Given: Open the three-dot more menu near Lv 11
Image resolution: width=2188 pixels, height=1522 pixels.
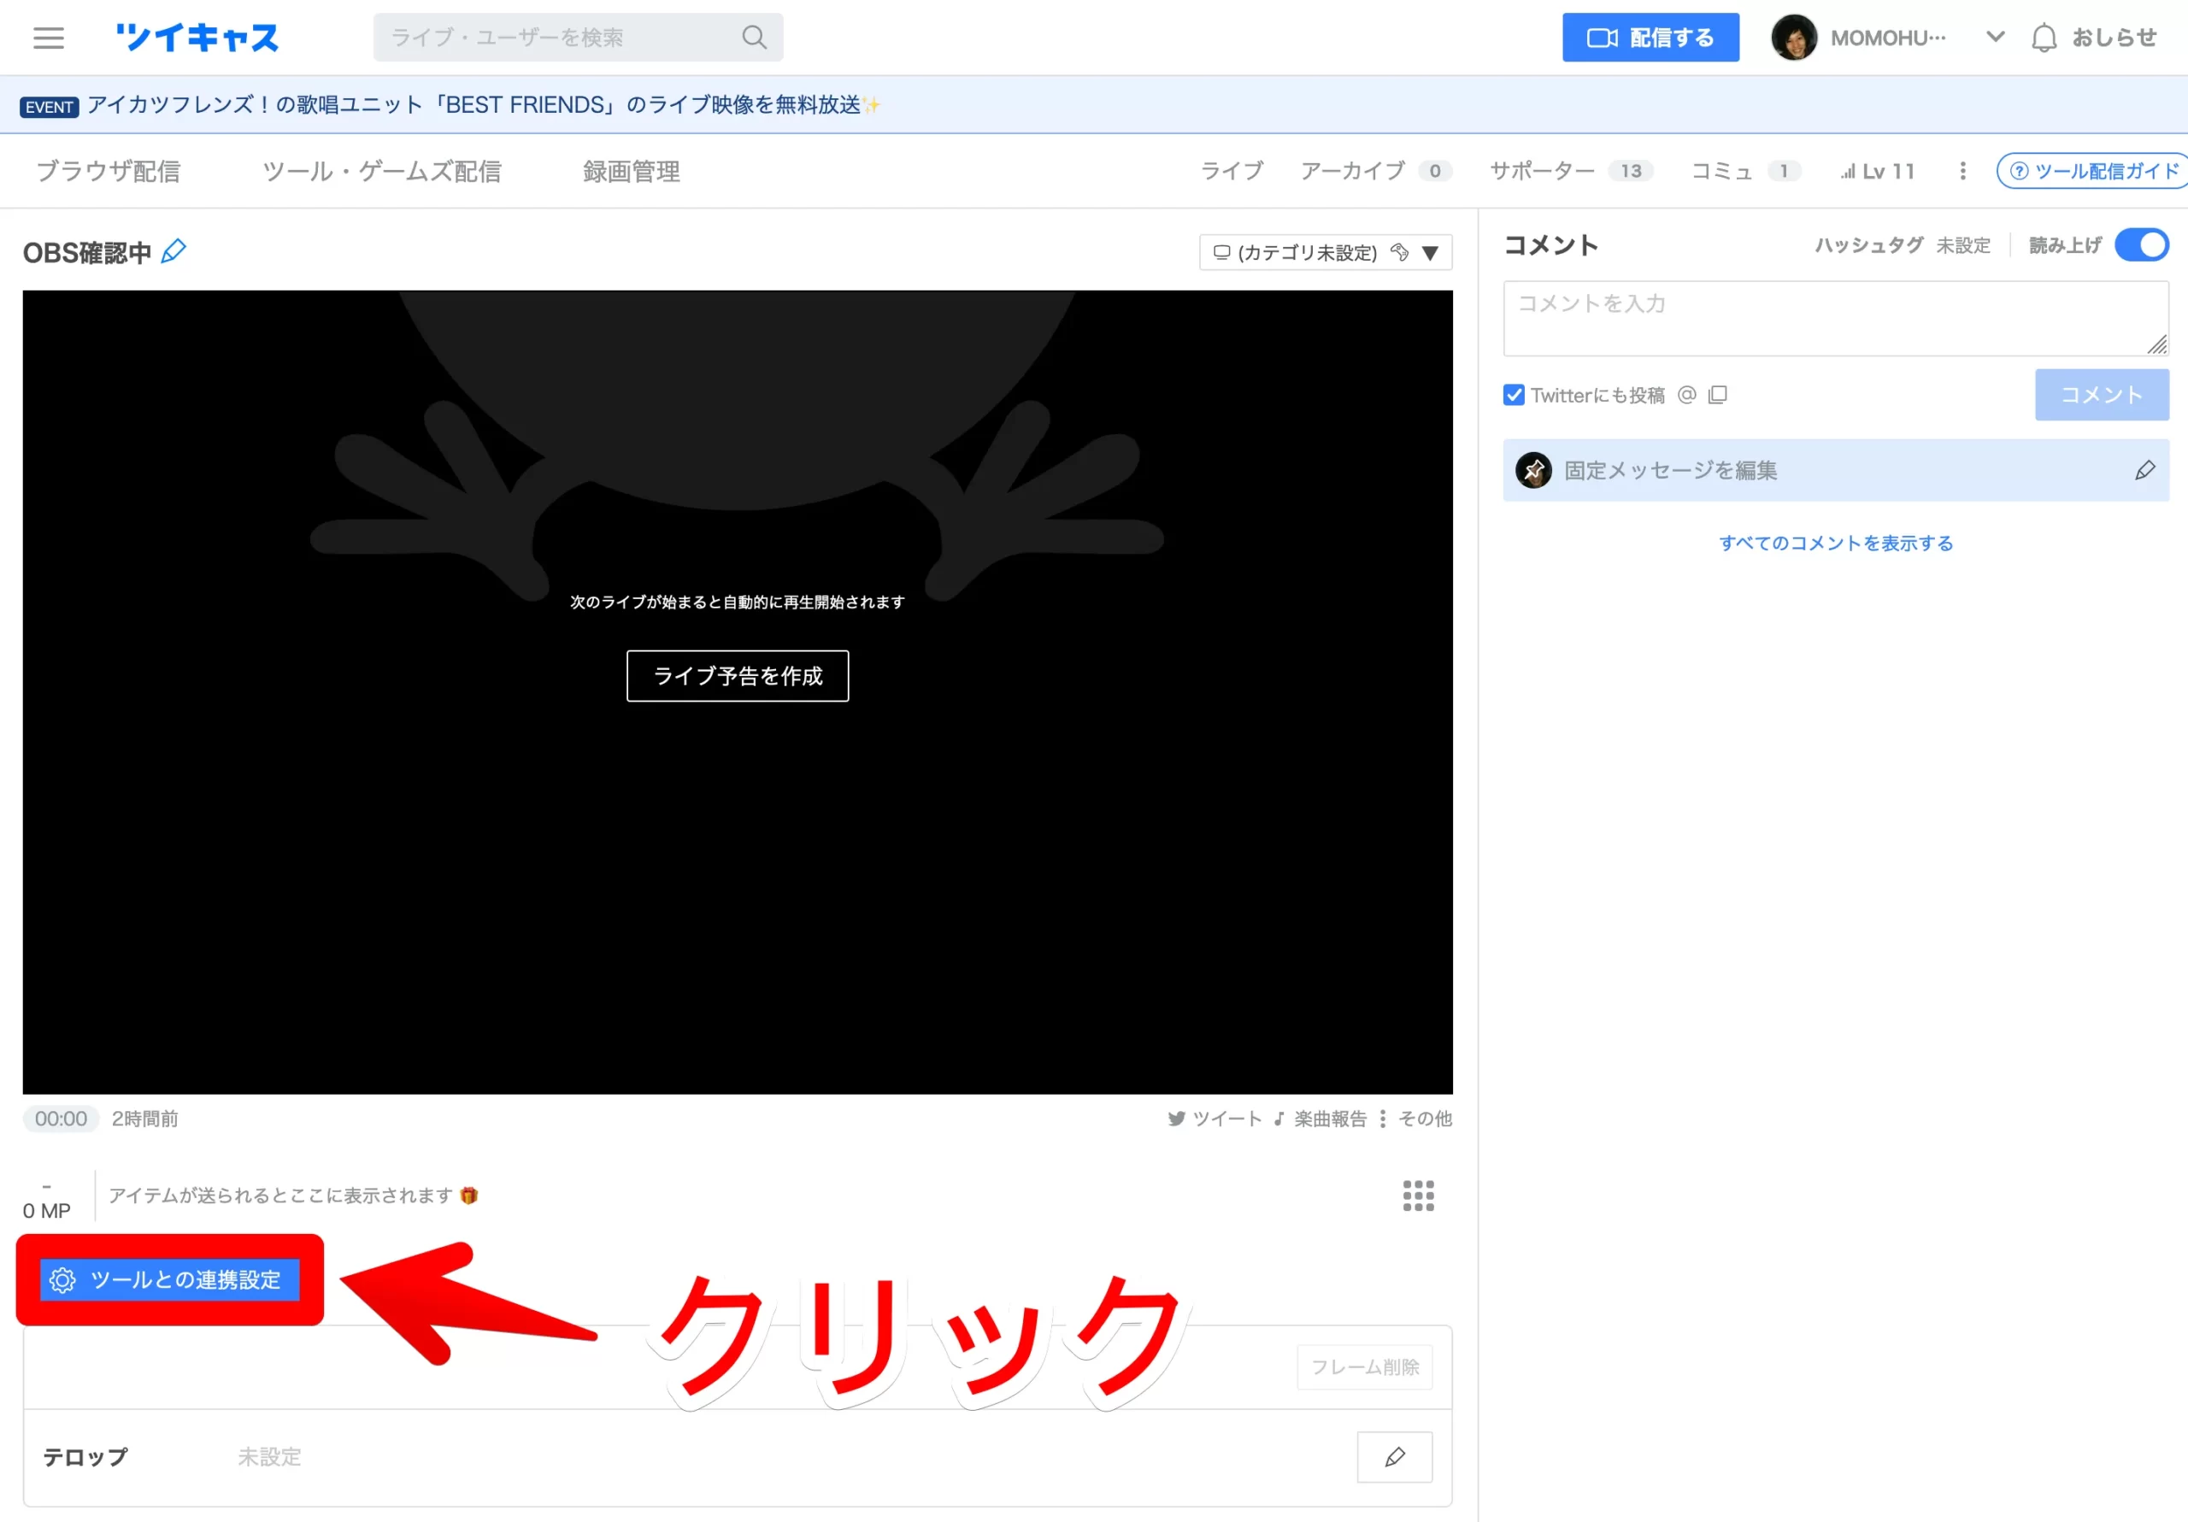Looking at the screenshot, I should [x=1962, y=171].
